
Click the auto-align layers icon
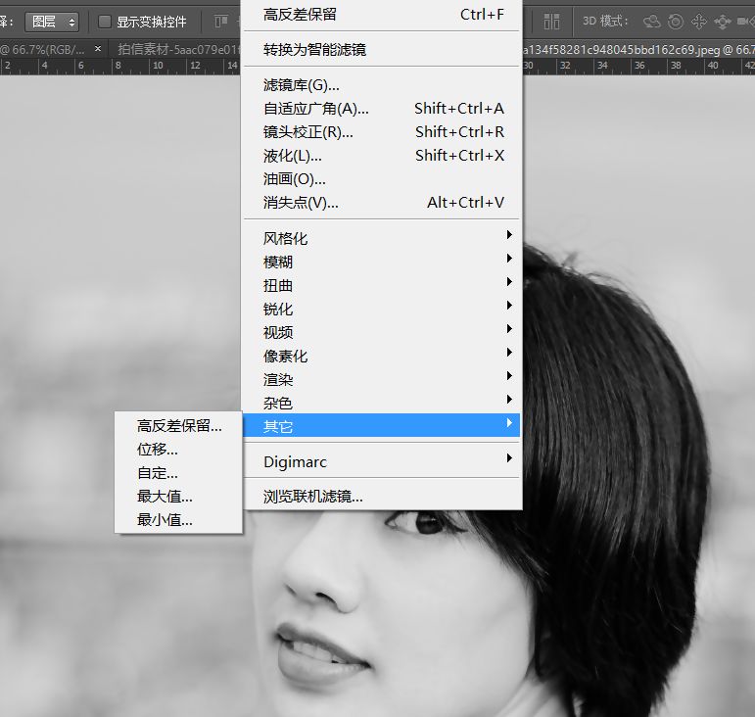[552, 22]
